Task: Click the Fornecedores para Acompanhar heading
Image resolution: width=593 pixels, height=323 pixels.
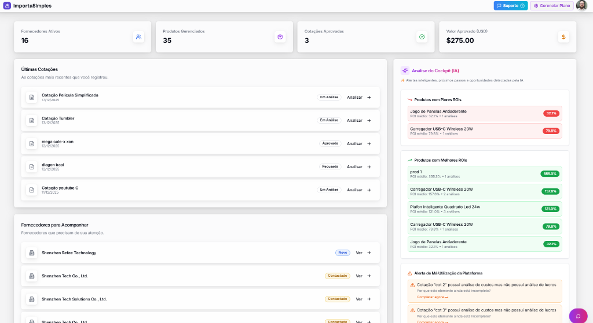Action: coord(54,225)
